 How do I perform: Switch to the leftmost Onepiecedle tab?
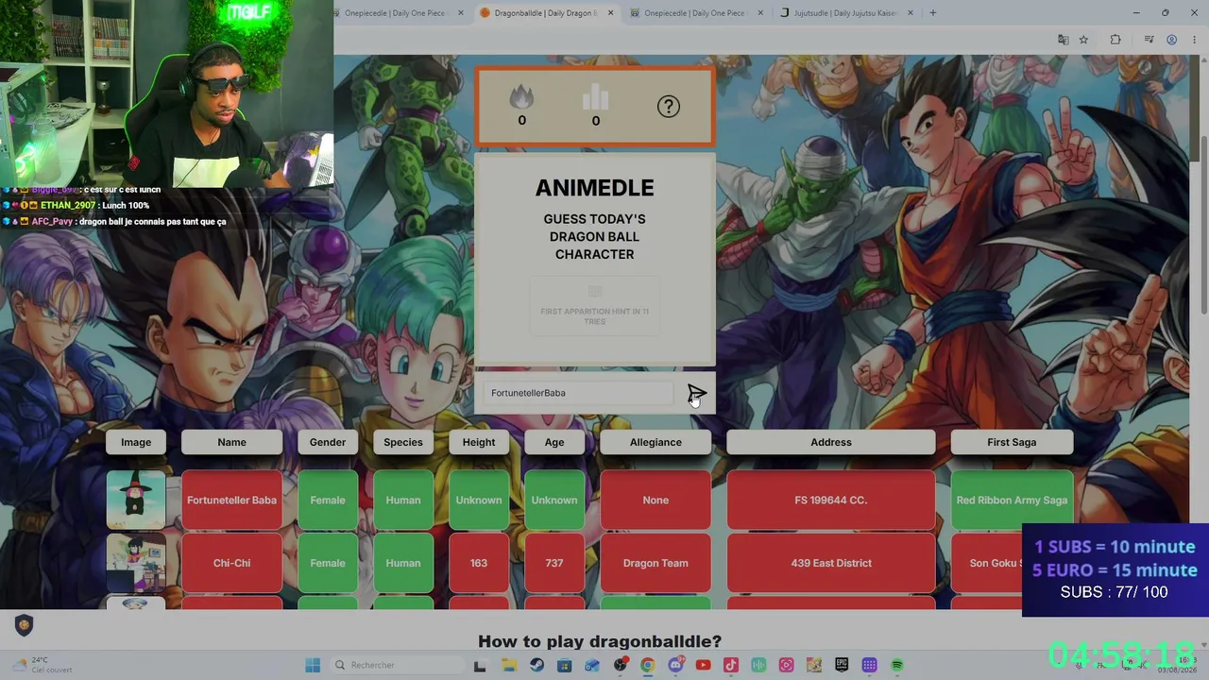[395, 13]
